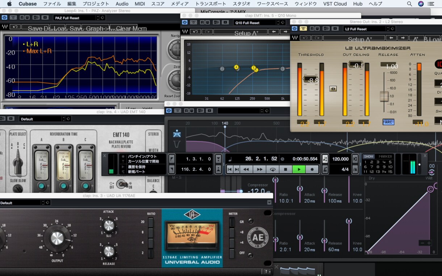Expand the EMT 140 Default preset menu

(x=42, y=119)
